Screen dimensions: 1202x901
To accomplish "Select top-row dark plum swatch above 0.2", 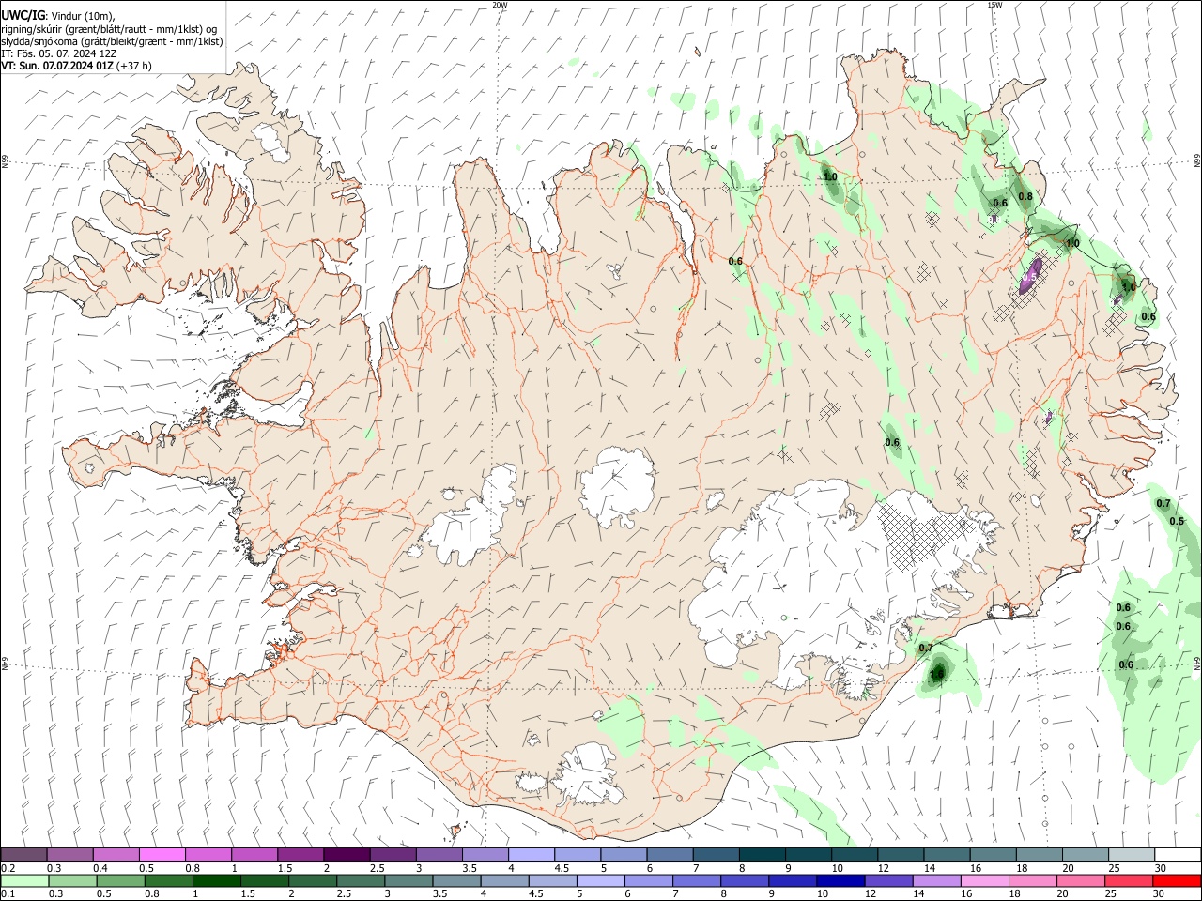I will coord(23,854).
